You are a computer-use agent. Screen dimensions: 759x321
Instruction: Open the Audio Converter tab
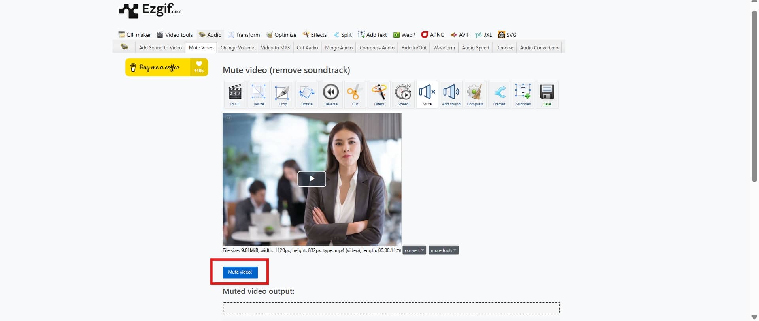539,47
